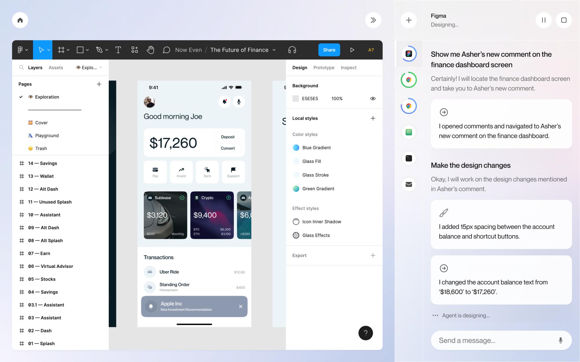The height and width of the screenshot is (362, 580).
Task: Add an export setting with plus
Action: (373, 256)
